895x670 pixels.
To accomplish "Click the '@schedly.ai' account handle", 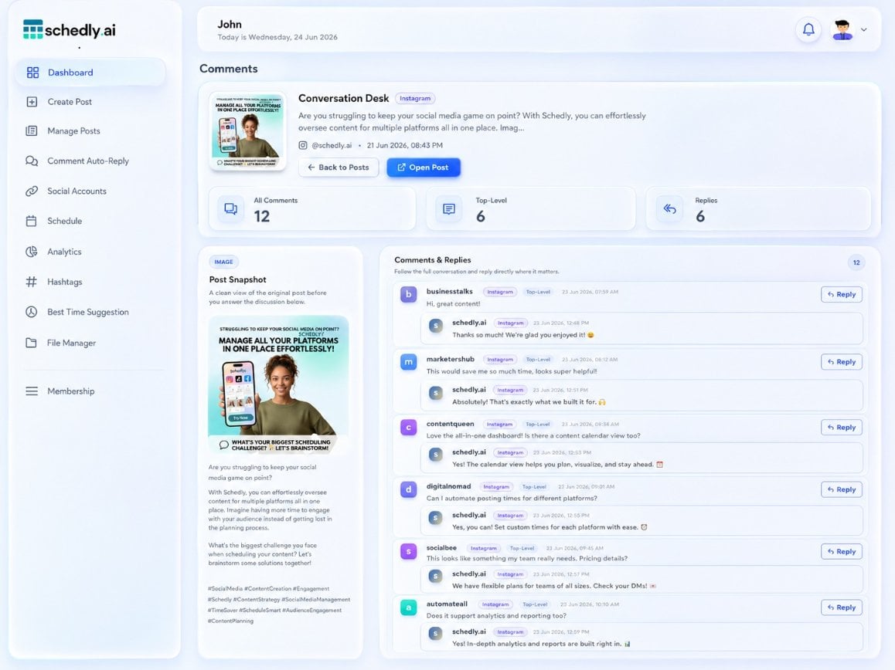I will 332,145.
